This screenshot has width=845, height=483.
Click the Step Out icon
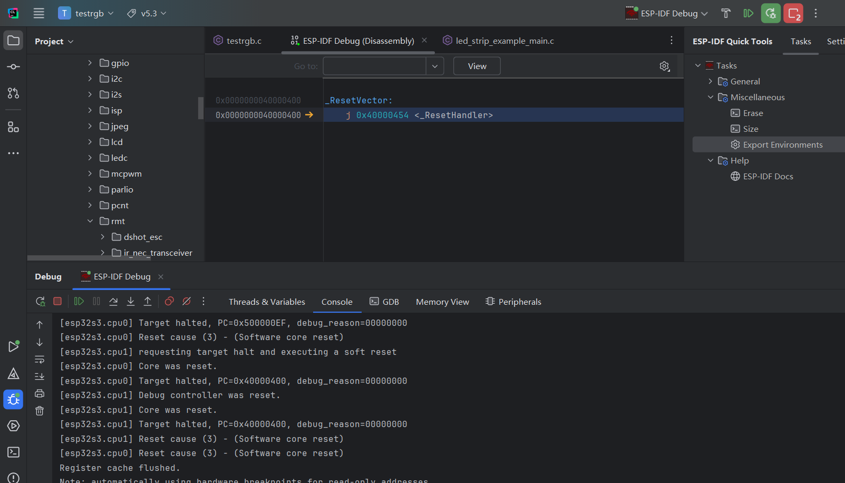click(x=148, y=301)
